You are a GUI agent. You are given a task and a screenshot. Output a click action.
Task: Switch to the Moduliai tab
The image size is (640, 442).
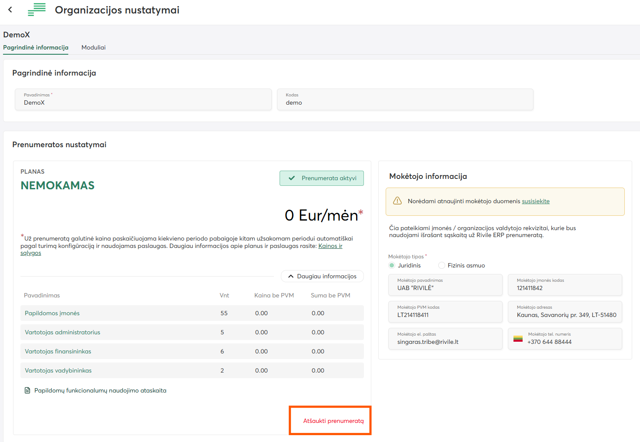pyautogui.click(x=93, y=47)
